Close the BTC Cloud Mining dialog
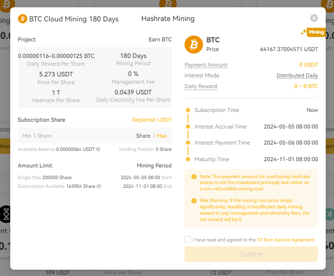The image size is (334, 276). point(314,18)
